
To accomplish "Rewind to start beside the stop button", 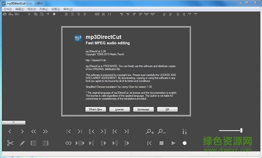I will point(149,143).
